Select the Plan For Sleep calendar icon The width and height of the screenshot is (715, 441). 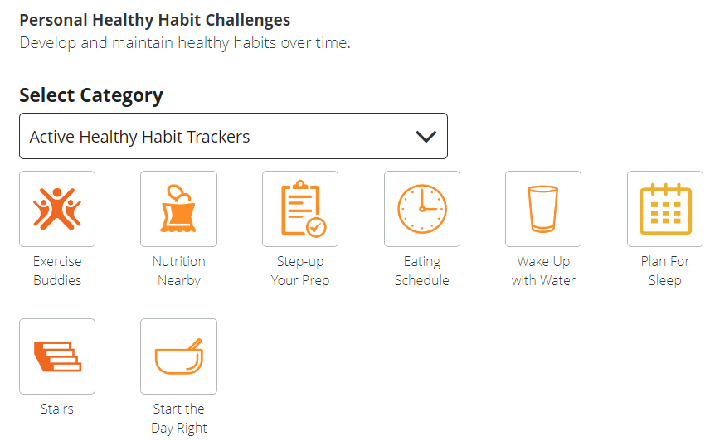[x=664, y=209]
